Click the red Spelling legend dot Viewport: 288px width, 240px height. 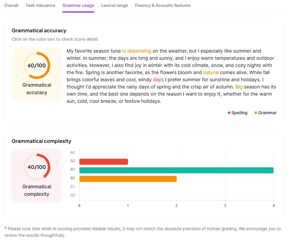coord(229,113)
